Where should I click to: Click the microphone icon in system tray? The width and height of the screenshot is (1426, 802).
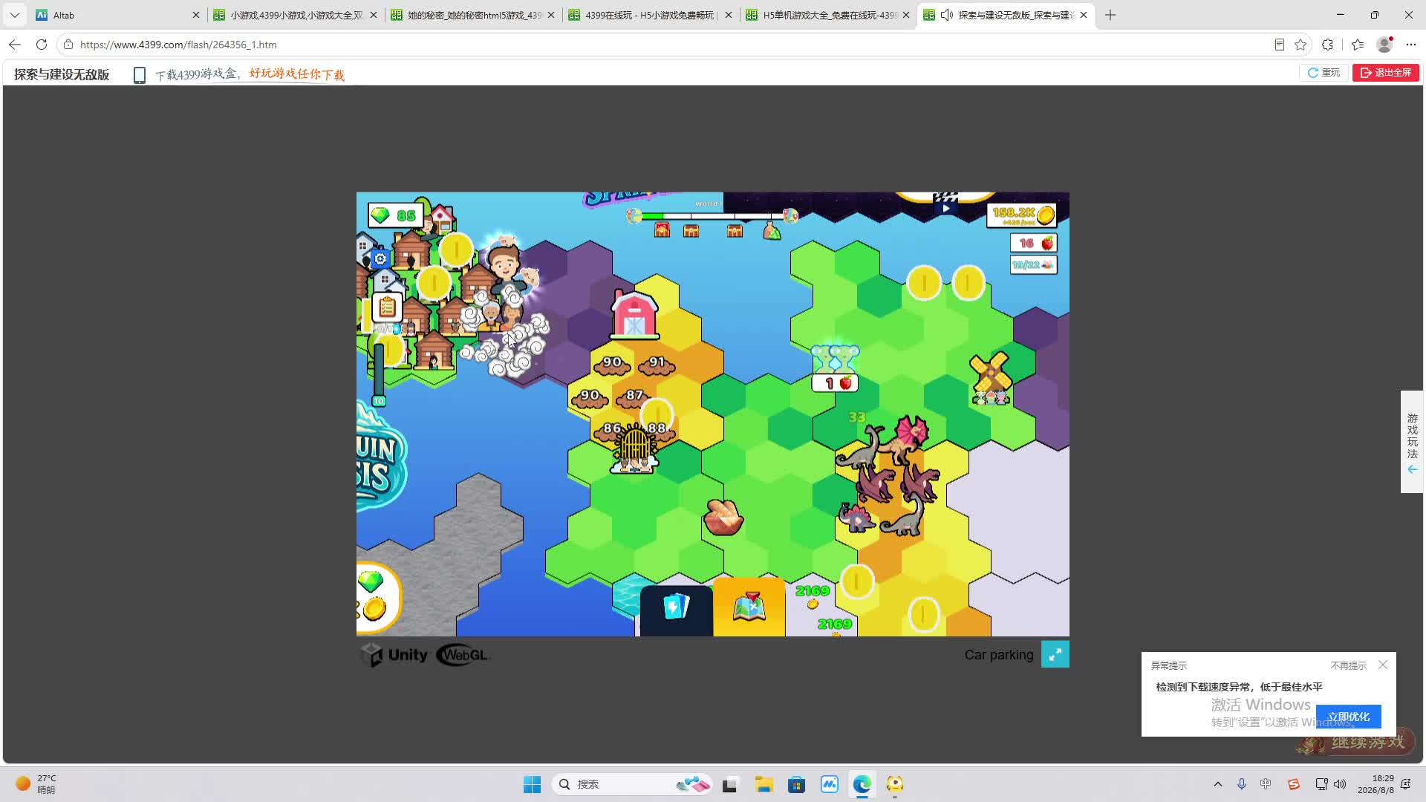tap(1242, 784)
